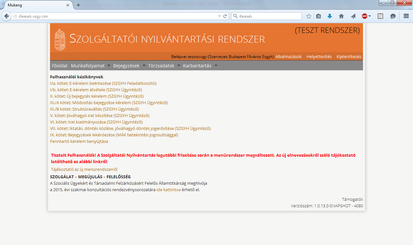Expand the Bejegyzések menu arrow
This screenshot has width=413, height=245.
(144, 66)
